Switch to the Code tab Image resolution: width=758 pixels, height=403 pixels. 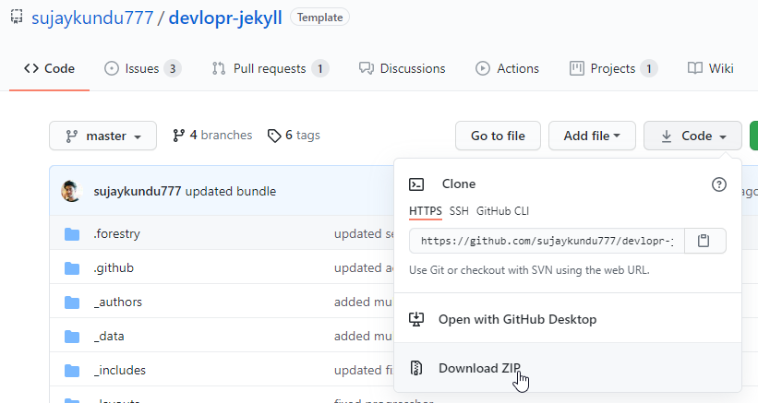point(49,68)
